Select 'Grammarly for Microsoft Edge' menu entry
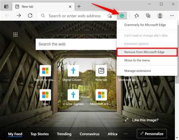Image resolution: width=179 pixels, height=140 pixels. (147, 25)
